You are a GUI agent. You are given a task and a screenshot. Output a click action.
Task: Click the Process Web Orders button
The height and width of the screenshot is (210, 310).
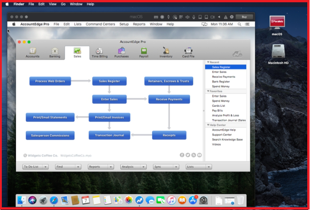[x=50, y=81]
